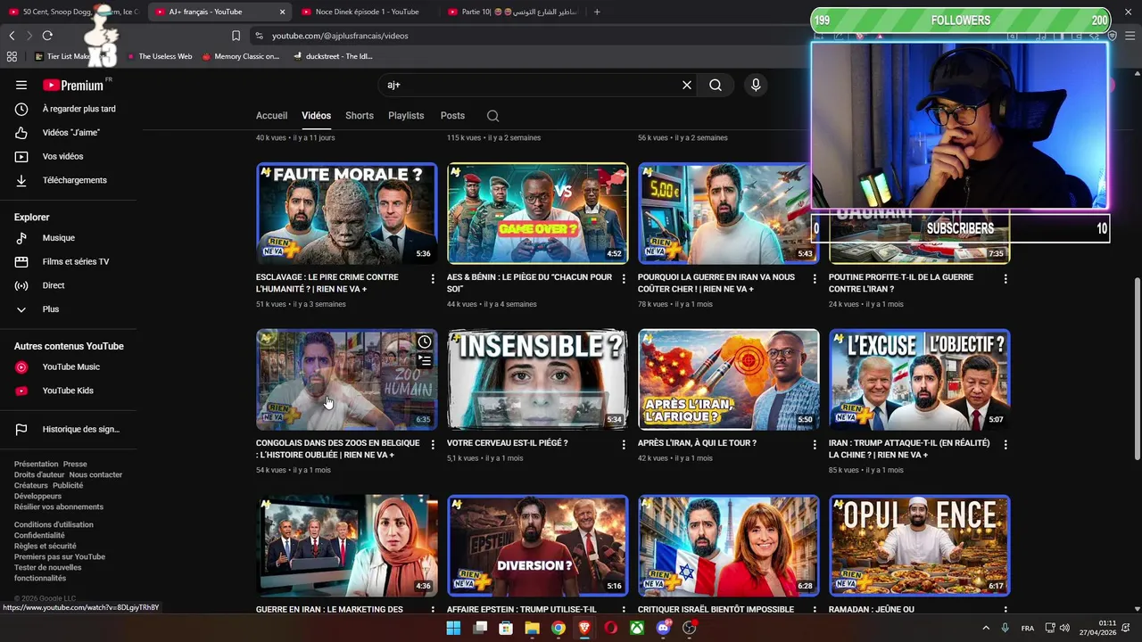Open Discord from the taskbar
The height and width of the screenshot is (642, 1142).
click(663, 628)
